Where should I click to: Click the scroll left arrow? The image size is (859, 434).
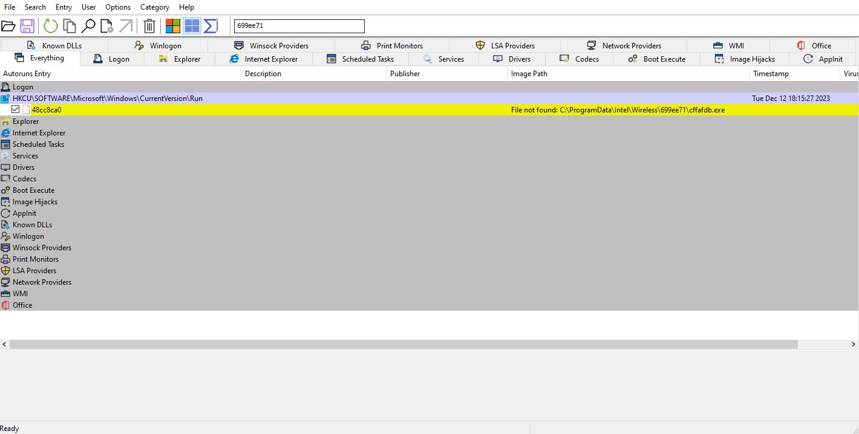click(x=5, y=344)
